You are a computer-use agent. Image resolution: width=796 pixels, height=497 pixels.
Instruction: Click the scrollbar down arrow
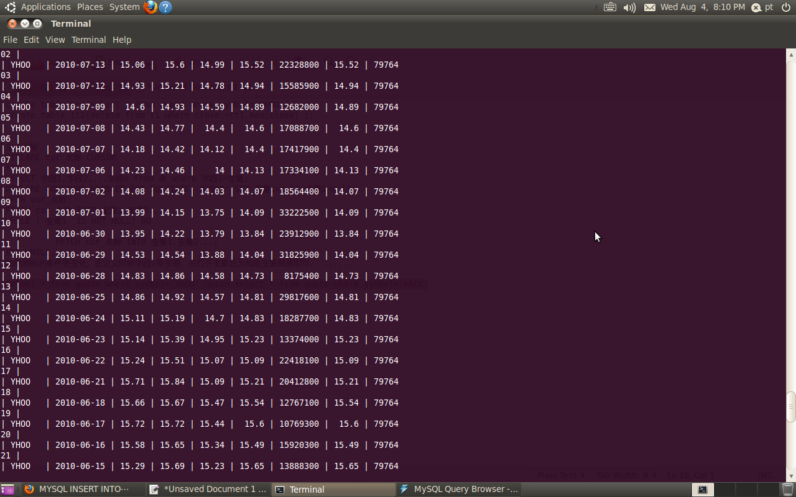(791, 476)
